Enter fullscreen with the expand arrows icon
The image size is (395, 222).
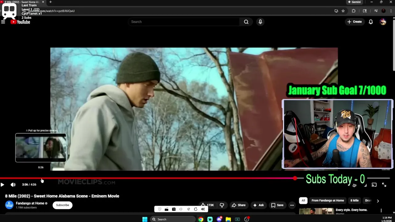tap(384, 185)
